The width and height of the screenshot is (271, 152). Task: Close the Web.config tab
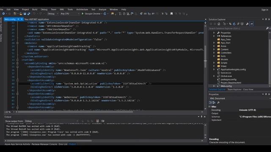coord(22,19)
